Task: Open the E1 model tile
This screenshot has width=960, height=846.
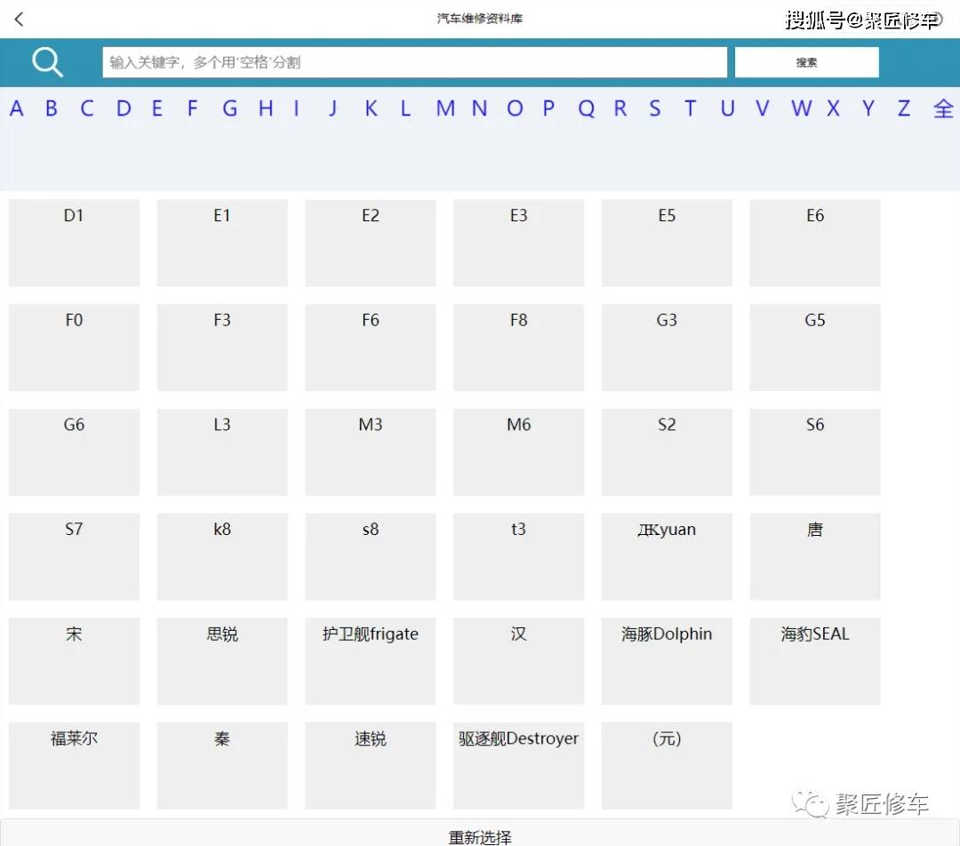Action: coord(222,243)
